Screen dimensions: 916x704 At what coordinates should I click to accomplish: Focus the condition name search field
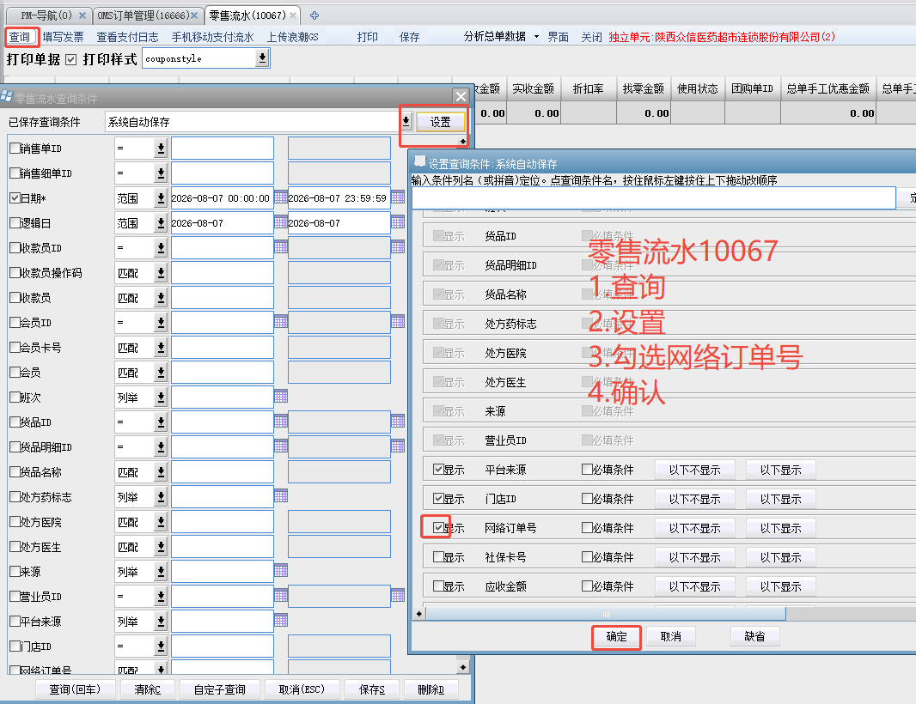coord(653,197)
